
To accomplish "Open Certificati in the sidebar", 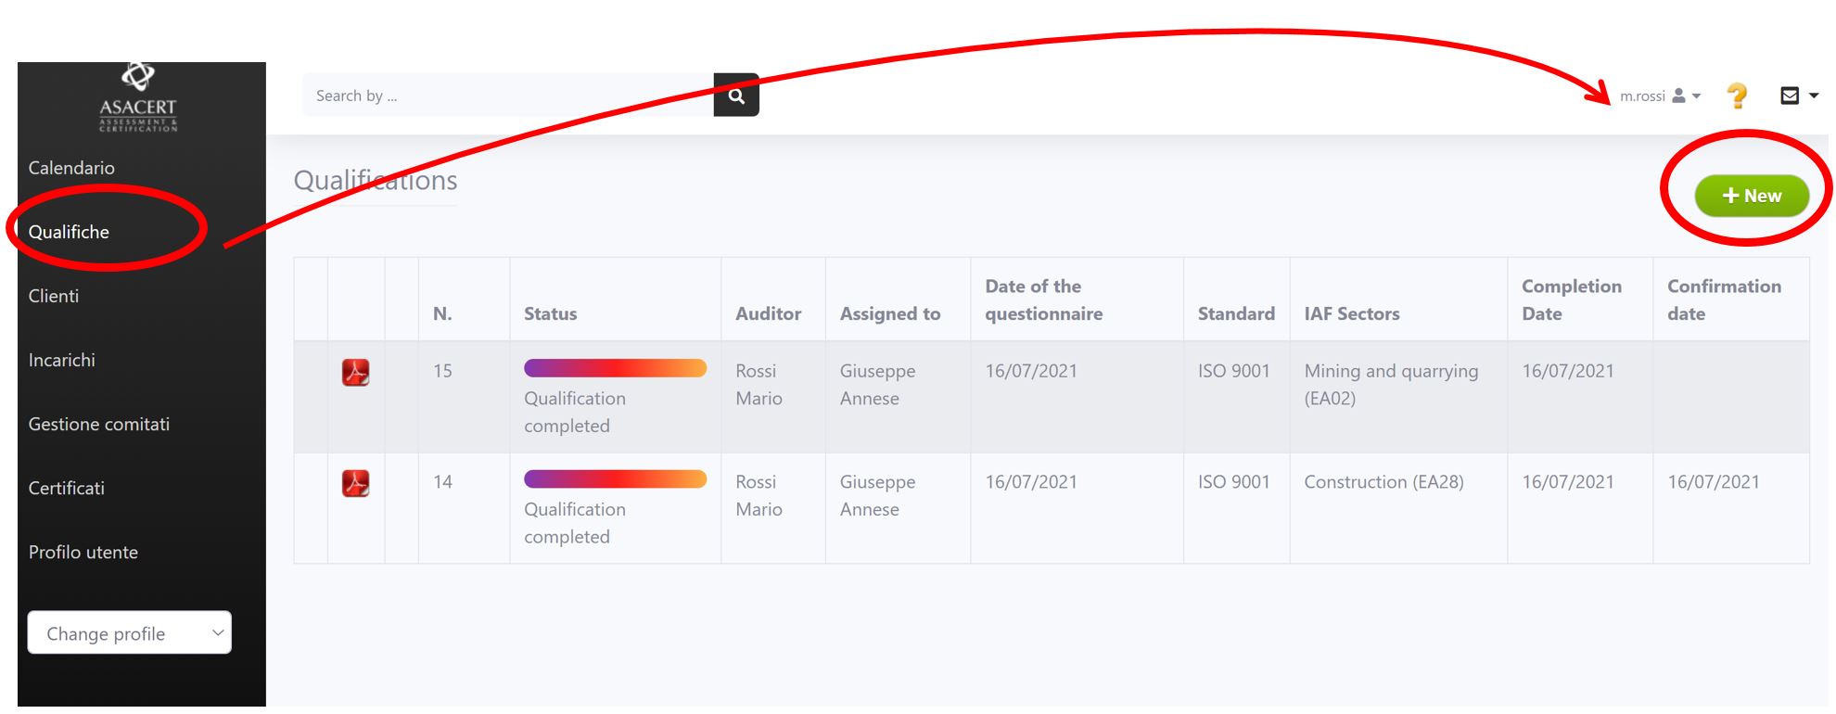I will [x=67, y=488].
